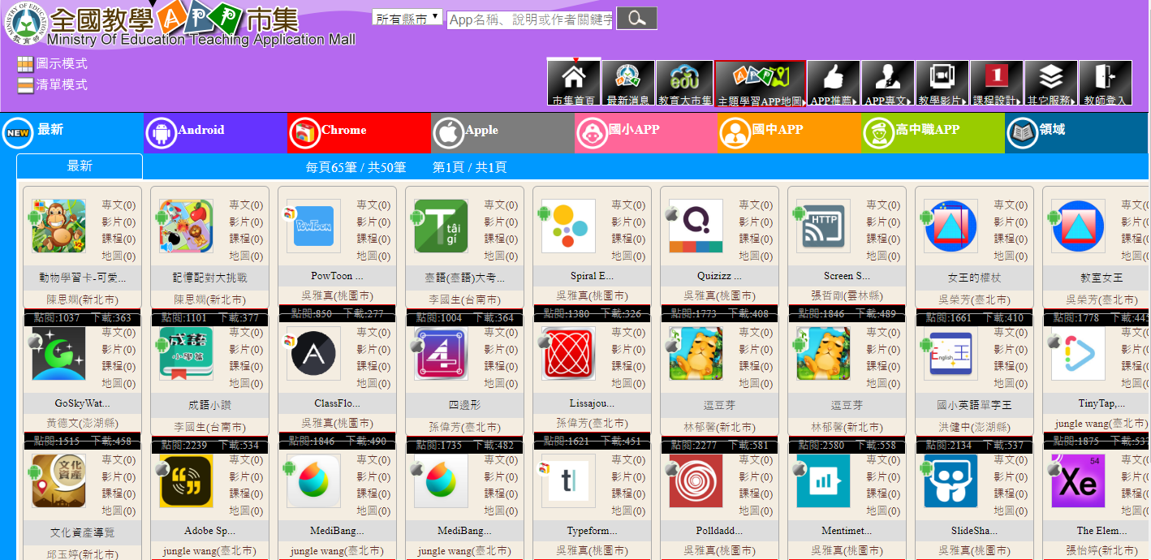This screenshot has height=560, width=1151.
Task: Open the 臺語大考 green T icon
Action: click(x=441, y=226)
